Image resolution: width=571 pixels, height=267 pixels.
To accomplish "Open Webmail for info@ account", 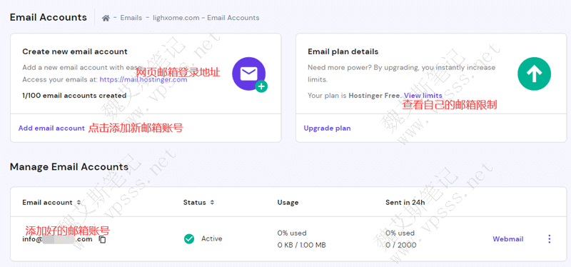I will coord(508,239).
